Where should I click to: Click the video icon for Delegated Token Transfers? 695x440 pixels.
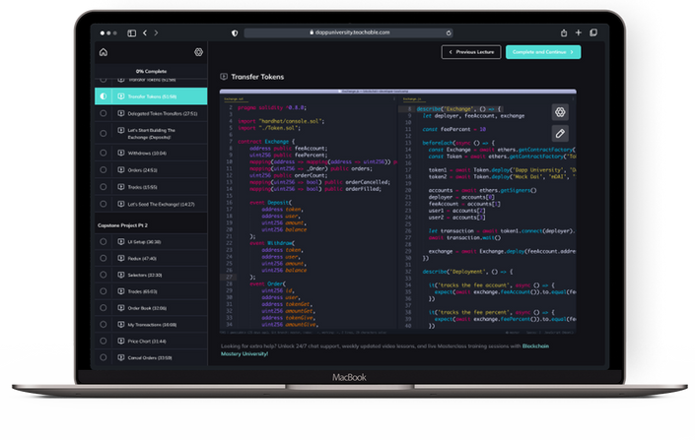pos(120,113)
